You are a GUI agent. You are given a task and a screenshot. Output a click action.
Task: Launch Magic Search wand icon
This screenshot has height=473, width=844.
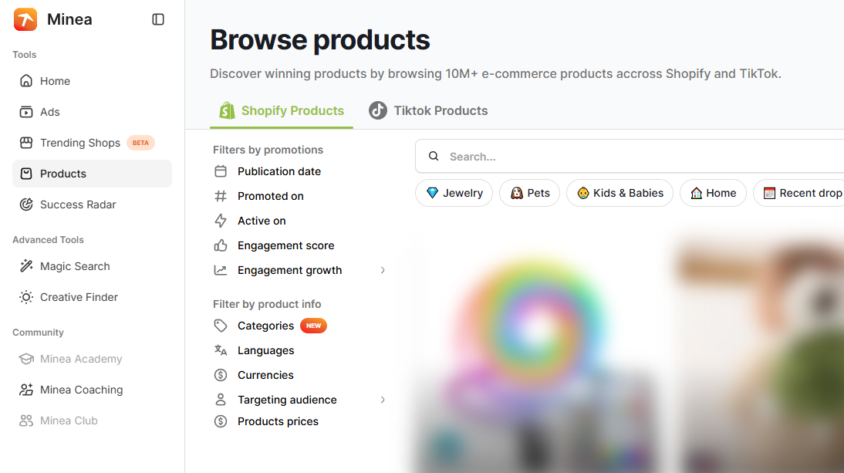click(x=26, y=266)
